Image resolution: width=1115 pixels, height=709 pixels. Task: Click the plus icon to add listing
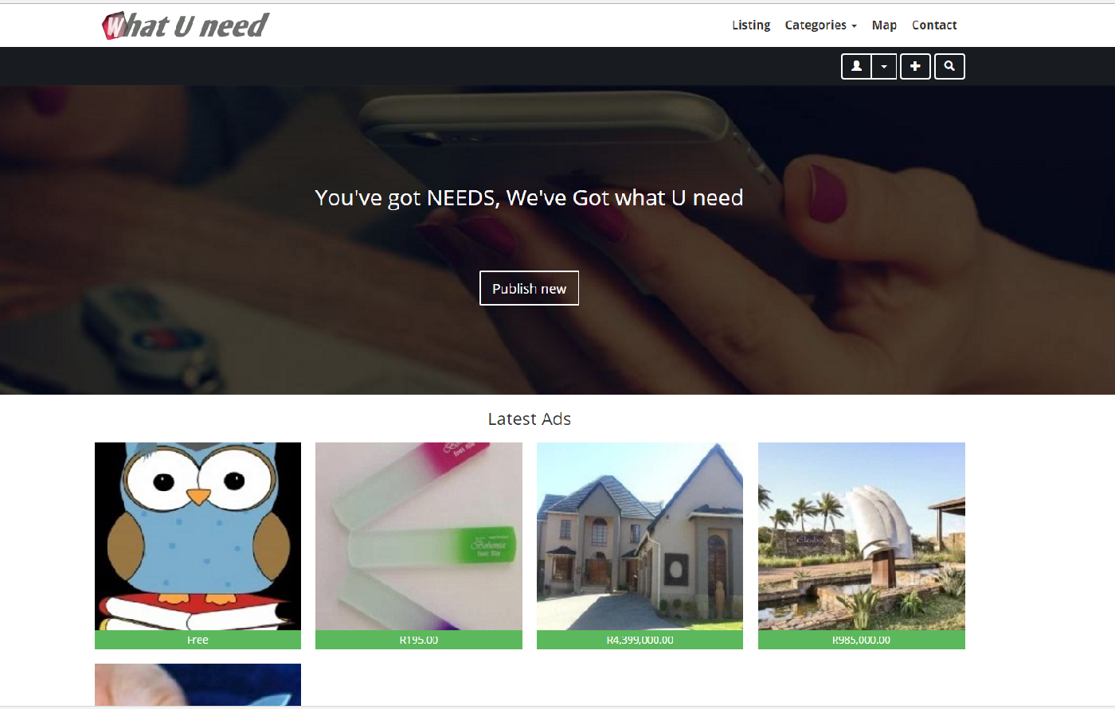(x=915, y=67)
